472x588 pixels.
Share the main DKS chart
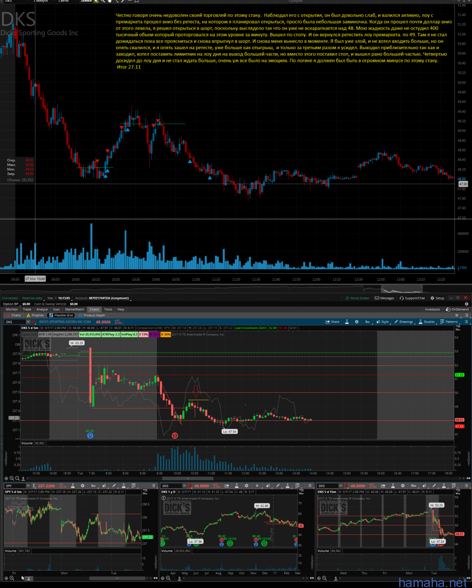(332, 322)
